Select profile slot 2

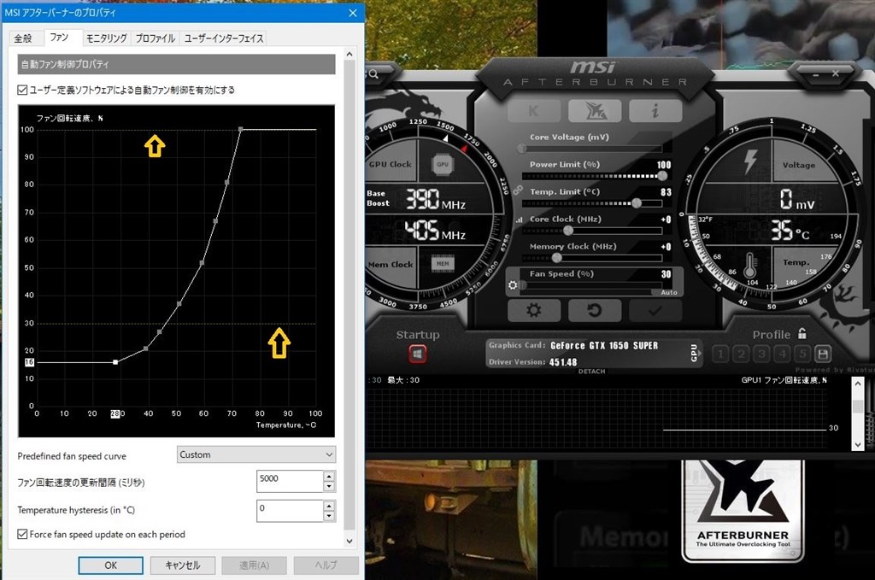click(741, 354)
